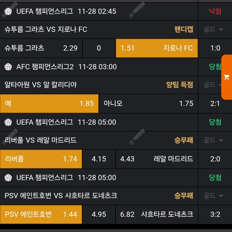This screenshot has width=232, height=232.
Task: Select PSV 에인트호번 1.44 odds
Action: point(41,214)
